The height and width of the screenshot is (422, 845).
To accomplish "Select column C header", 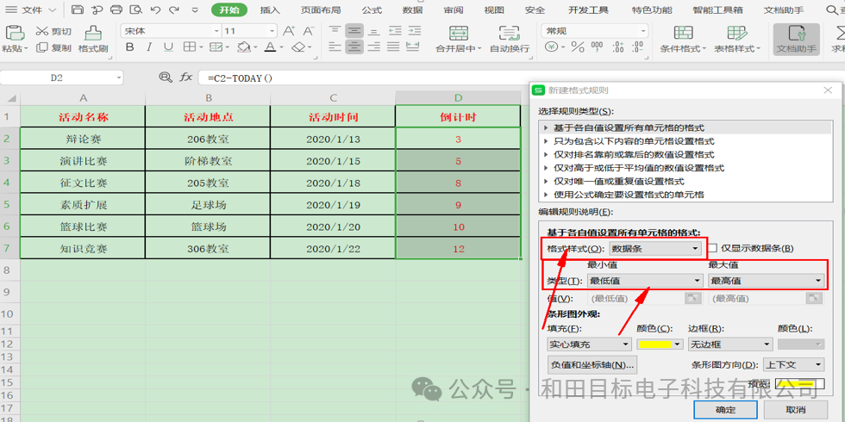I will [333, 97].
